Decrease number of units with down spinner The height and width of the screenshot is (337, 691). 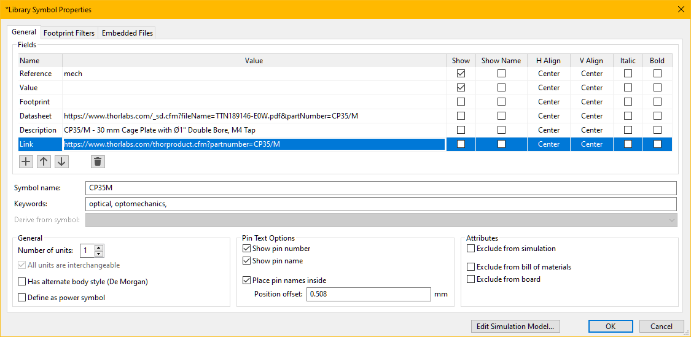99,254
